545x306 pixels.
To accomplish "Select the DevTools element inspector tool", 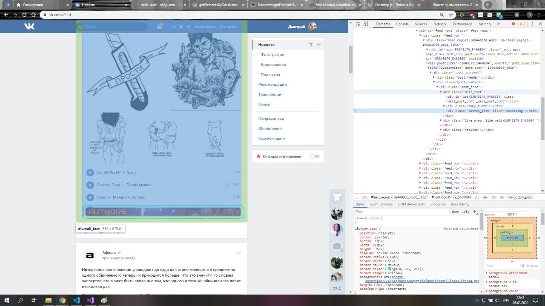I will (x=358, y=24).
